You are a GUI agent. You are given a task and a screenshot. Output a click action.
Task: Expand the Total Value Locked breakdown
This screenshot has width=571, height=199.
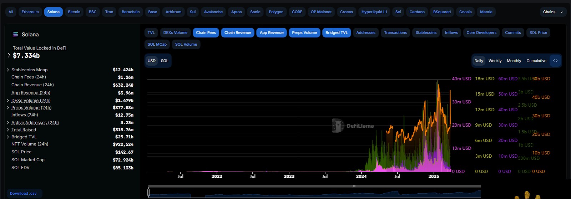(9, 55)
